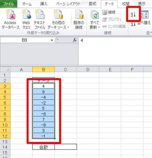Sort descending with Z-A arrow icon
Image resolution: width=152 pixels, height=158 pixels.
[133, 24]
